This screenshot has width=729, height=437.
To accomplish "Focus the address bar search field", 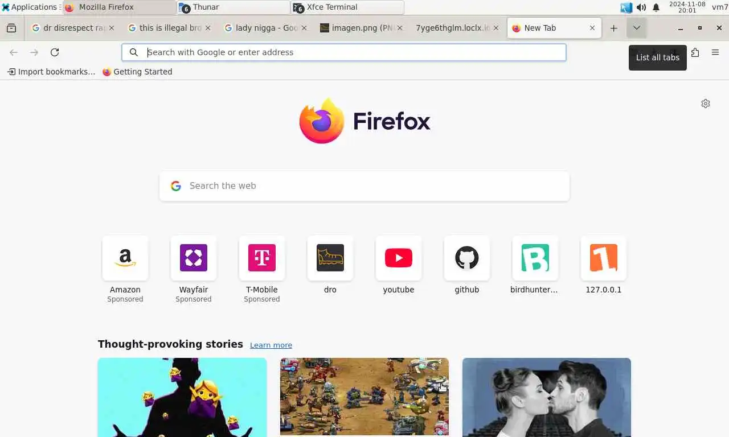I will pos(344,52).
